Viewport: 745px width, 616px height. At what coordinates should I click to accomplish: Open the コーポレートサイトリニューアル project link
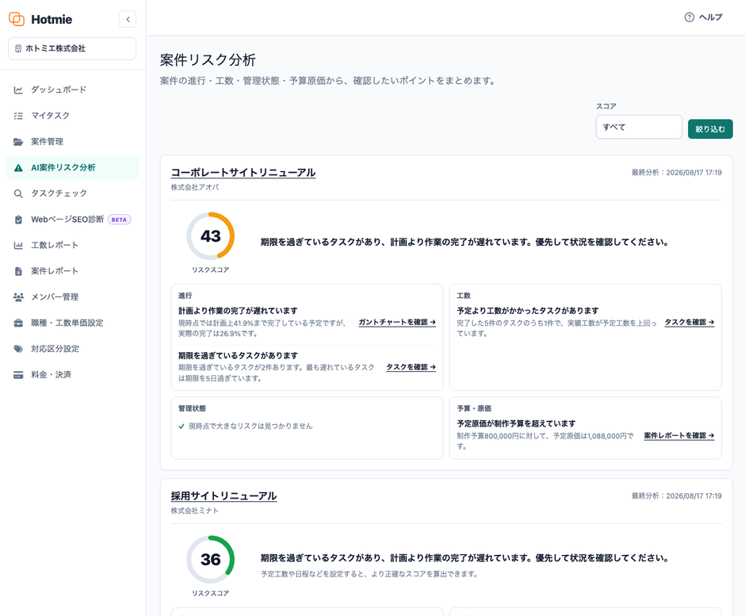pyautogui.click(x=243, y=173)
